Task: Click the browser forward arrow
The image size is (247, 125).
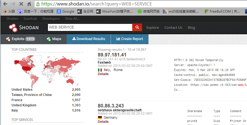Action: click(13, 4)
